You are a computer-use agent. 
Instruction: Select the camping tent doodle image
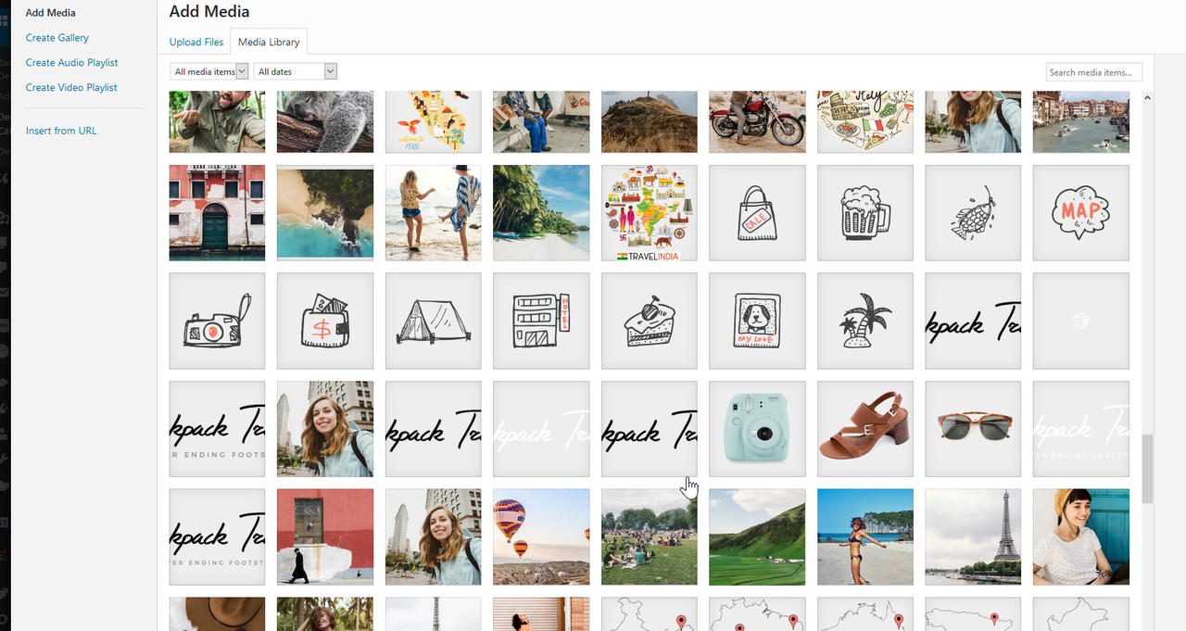[x=434, y=321]
